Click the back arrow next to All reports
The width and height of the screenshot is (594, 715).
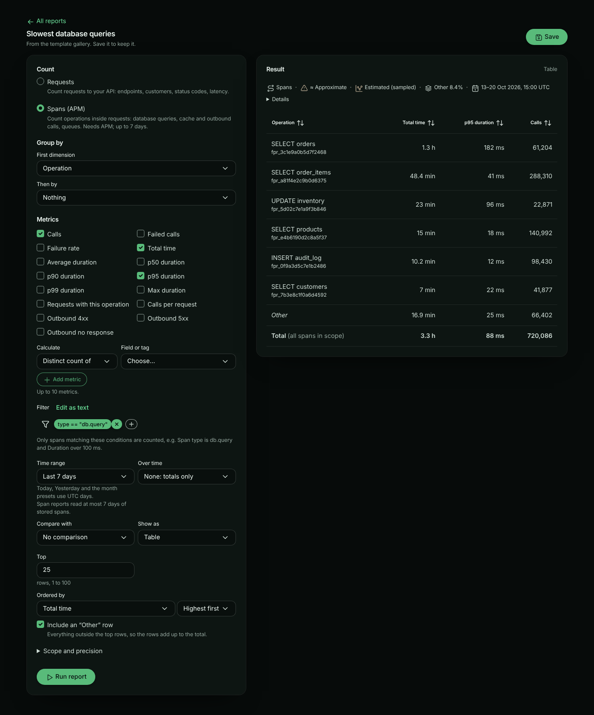30,21
